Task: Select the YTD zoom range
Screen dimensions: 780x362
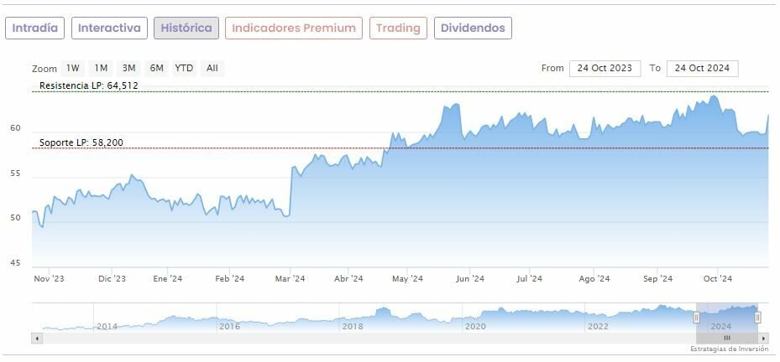Action: (x=184, y=69)
